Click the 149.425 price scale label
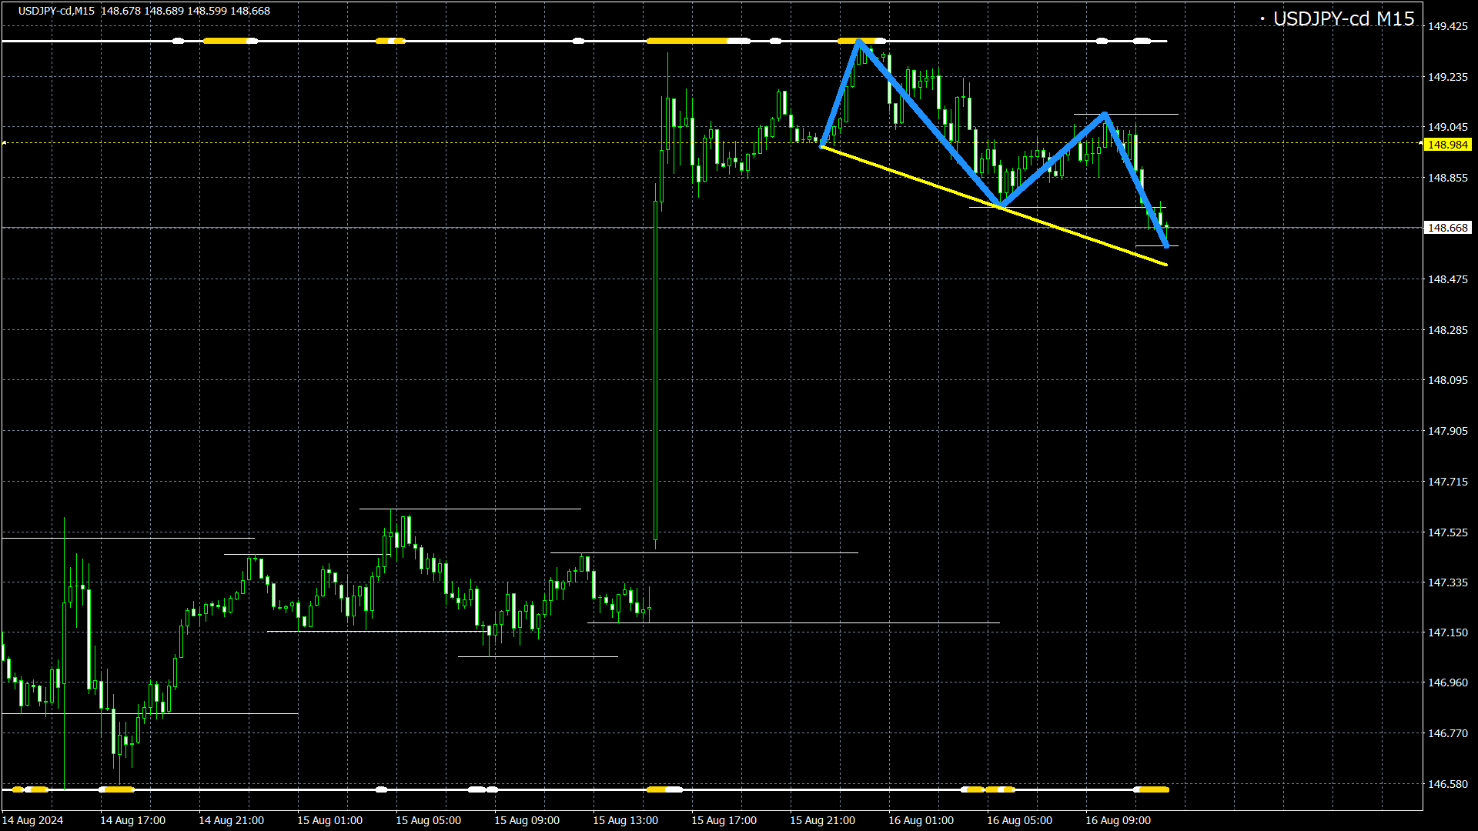1478x831 pixels. (x=1447, y=26)
